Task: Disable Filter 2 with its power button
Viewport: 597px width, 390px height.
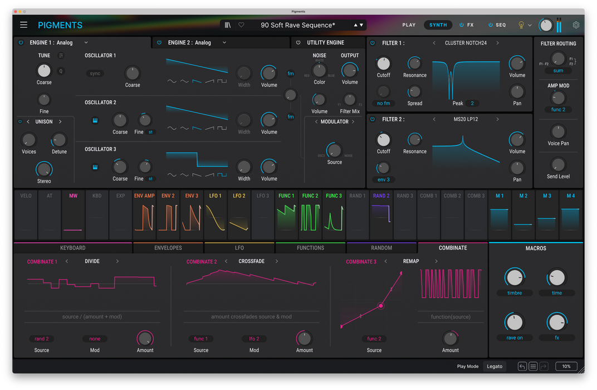Action: [373, 119]
